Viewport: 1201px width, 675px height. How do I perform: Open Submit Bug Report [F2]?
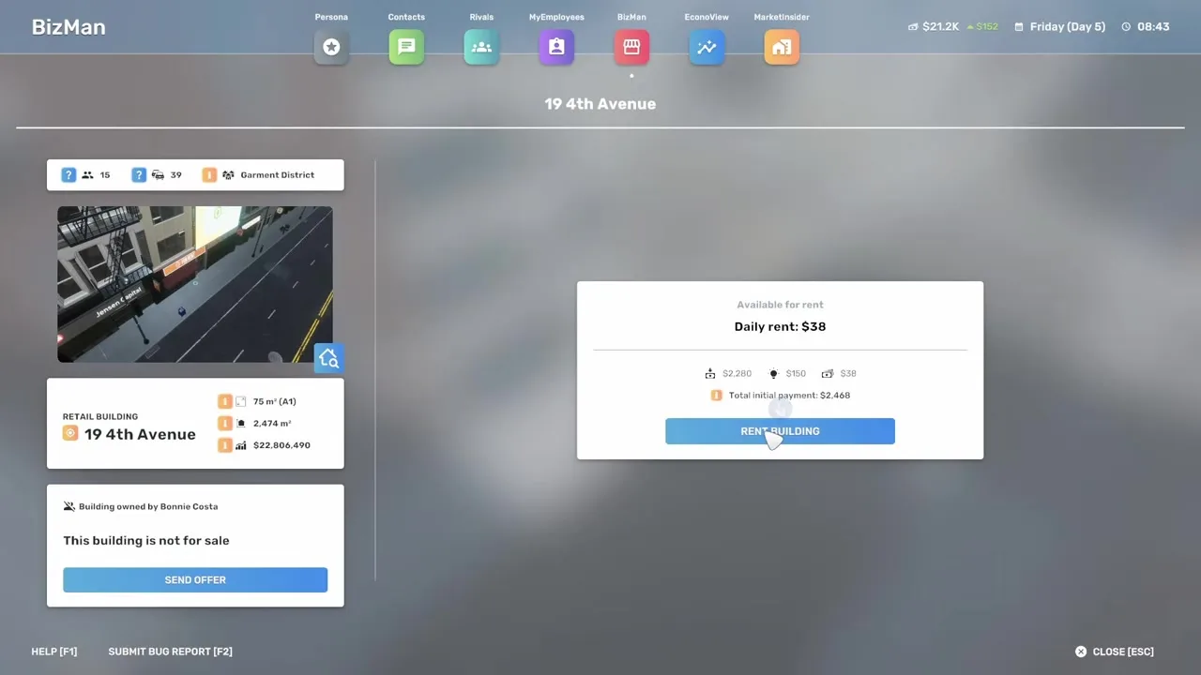tap(170, 652)
